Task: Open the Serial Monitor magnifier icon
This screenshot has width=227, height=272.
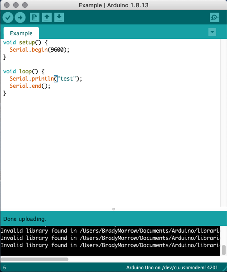Action: point(214,17)
